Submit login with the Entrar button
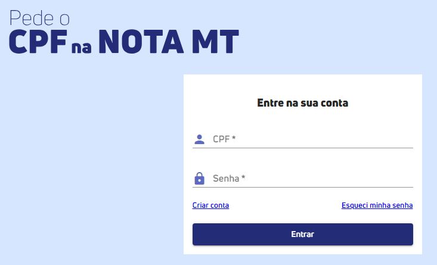This screenshot has height=265, width=437. click(303, 235)
